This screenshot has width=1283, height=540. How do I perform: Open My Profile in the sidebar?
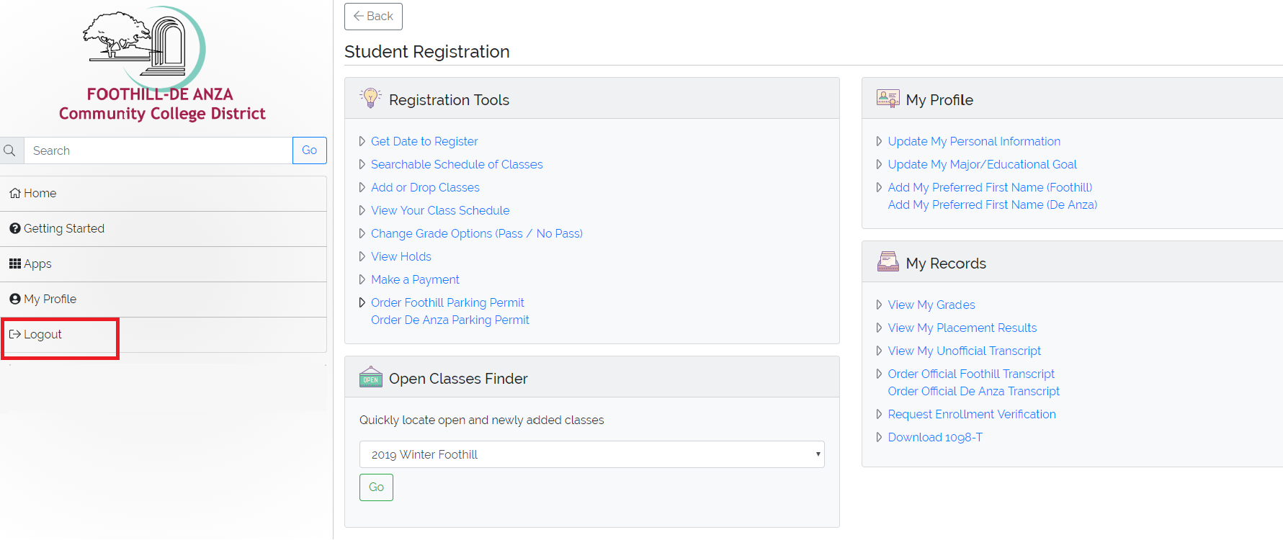point(164,300)
